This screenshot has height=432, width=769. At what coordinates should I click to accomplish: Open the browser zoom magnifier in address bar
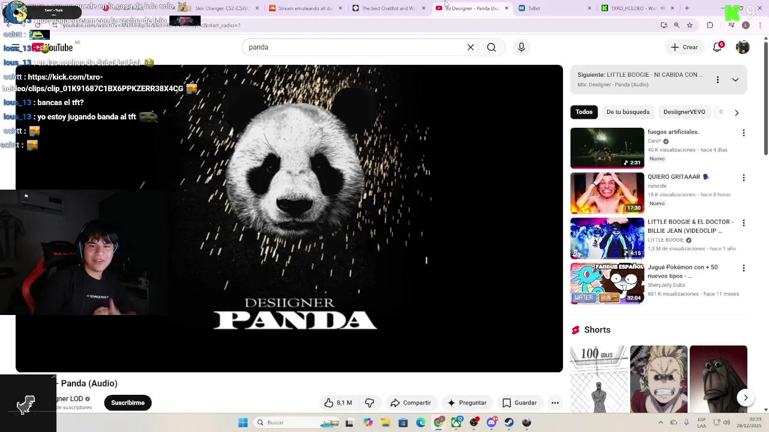click(x=676, y=25)
